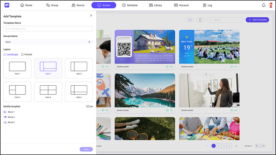Go to the Home tab
Image resolution: width=276 pixels, height=155 pixels.
26,5
